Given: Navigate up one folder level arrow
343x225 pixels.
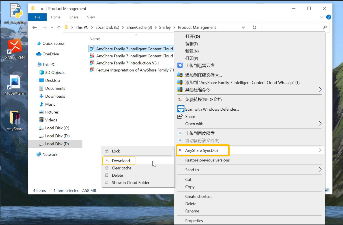Looking at the screenshot, I should pos(59,28).
